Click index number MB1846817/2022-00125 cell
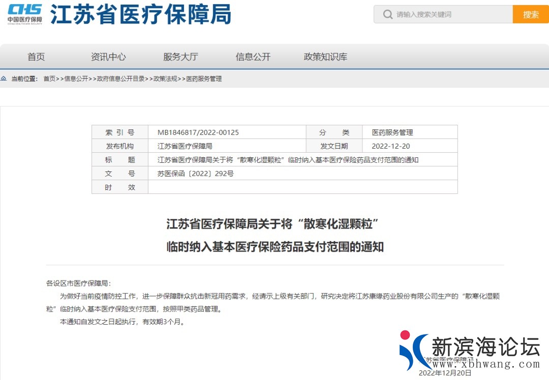 point(198,132)
